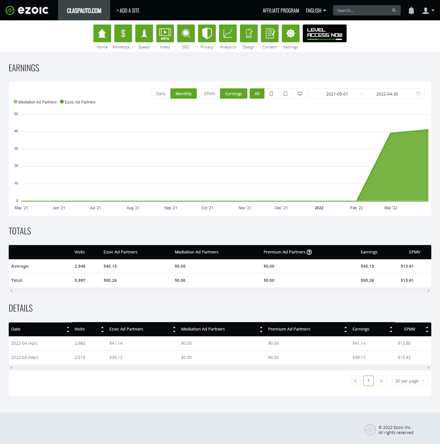Select the 2022-04 (Apr) row date
This screenshot has width=440, height=444.
(x=24, y=343)
